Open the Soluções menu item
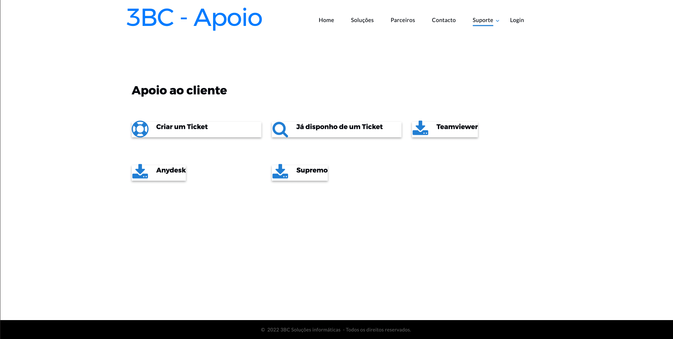Image resolution: width=673 pixels, height=339 pixels. tap(362, 20)
